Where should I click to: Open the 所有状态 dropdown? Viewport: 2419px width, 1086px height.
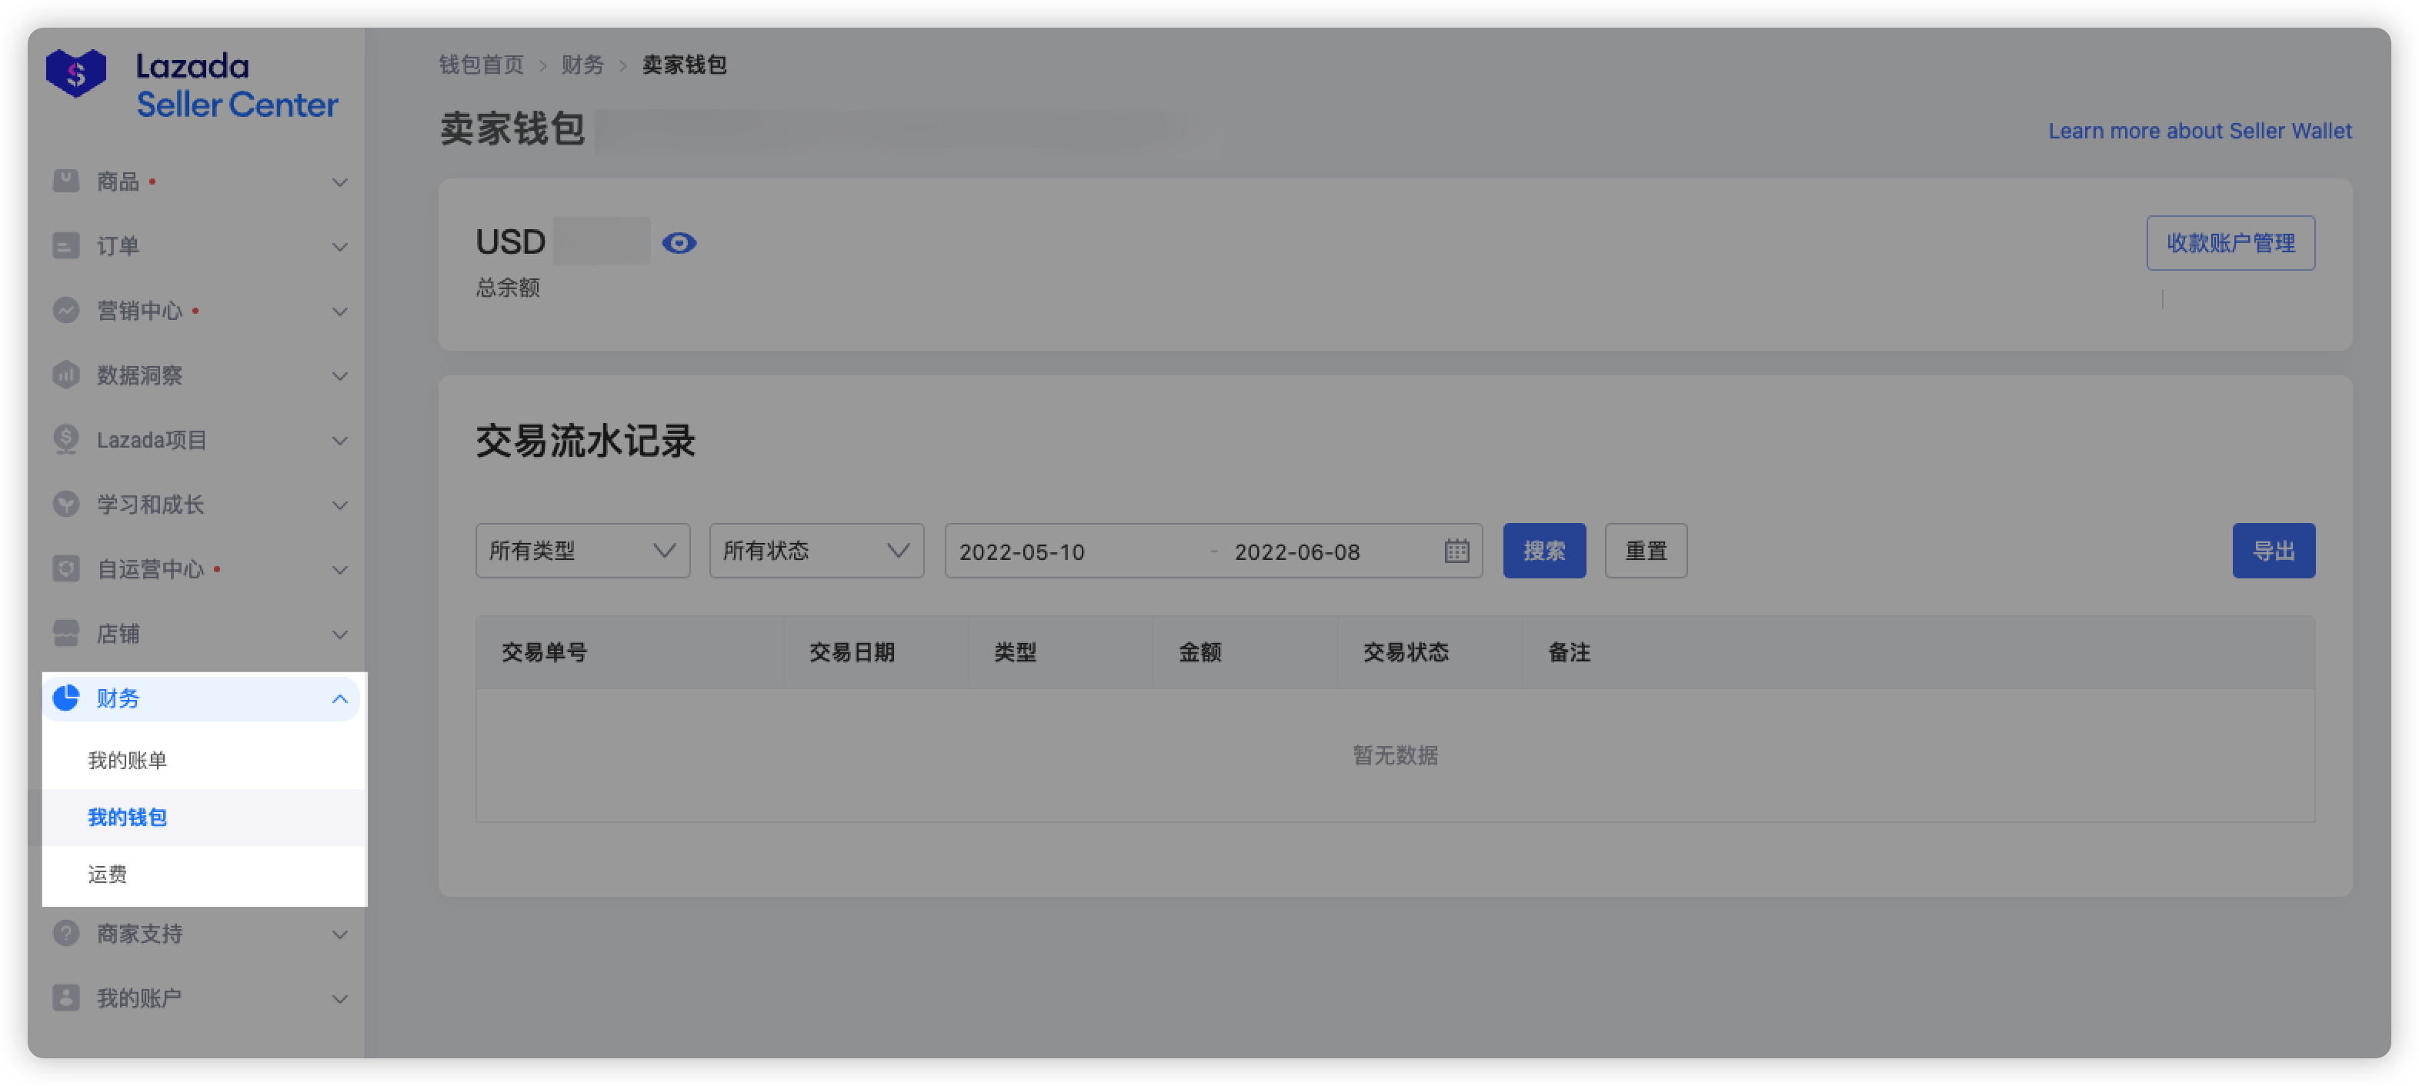pos(816,551)
